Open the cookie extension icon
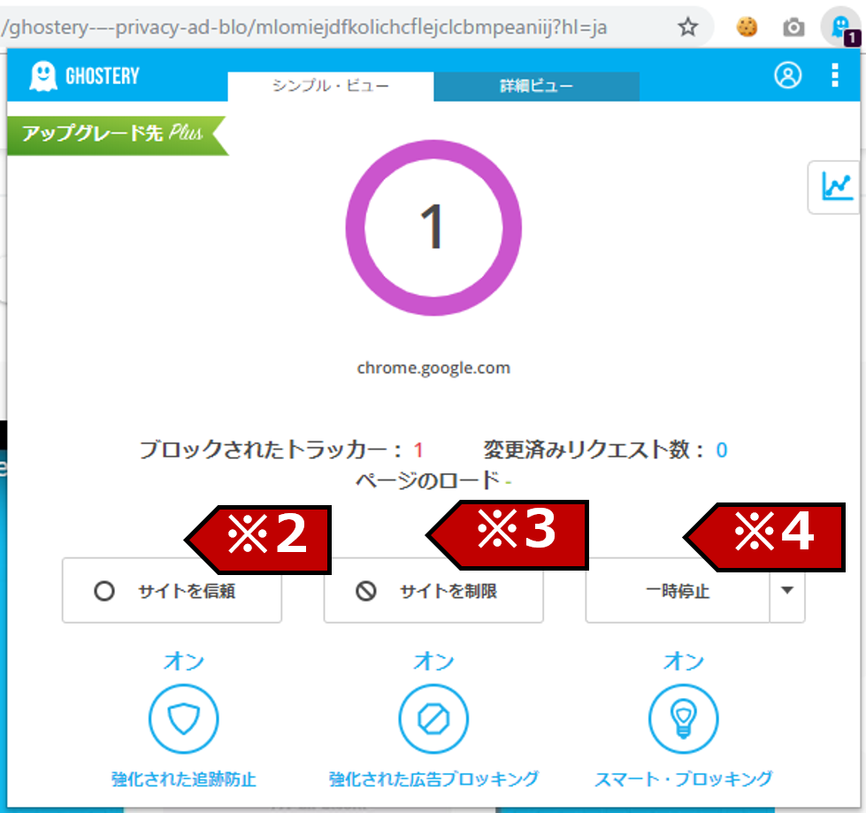Viewport: 866px width, 813px height. click(x=747, y=27)
